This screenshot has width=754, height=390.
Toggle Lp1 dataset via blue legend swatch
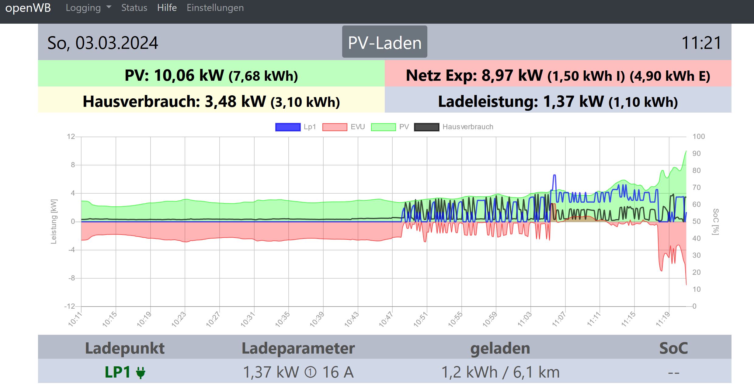click(288, 127)
